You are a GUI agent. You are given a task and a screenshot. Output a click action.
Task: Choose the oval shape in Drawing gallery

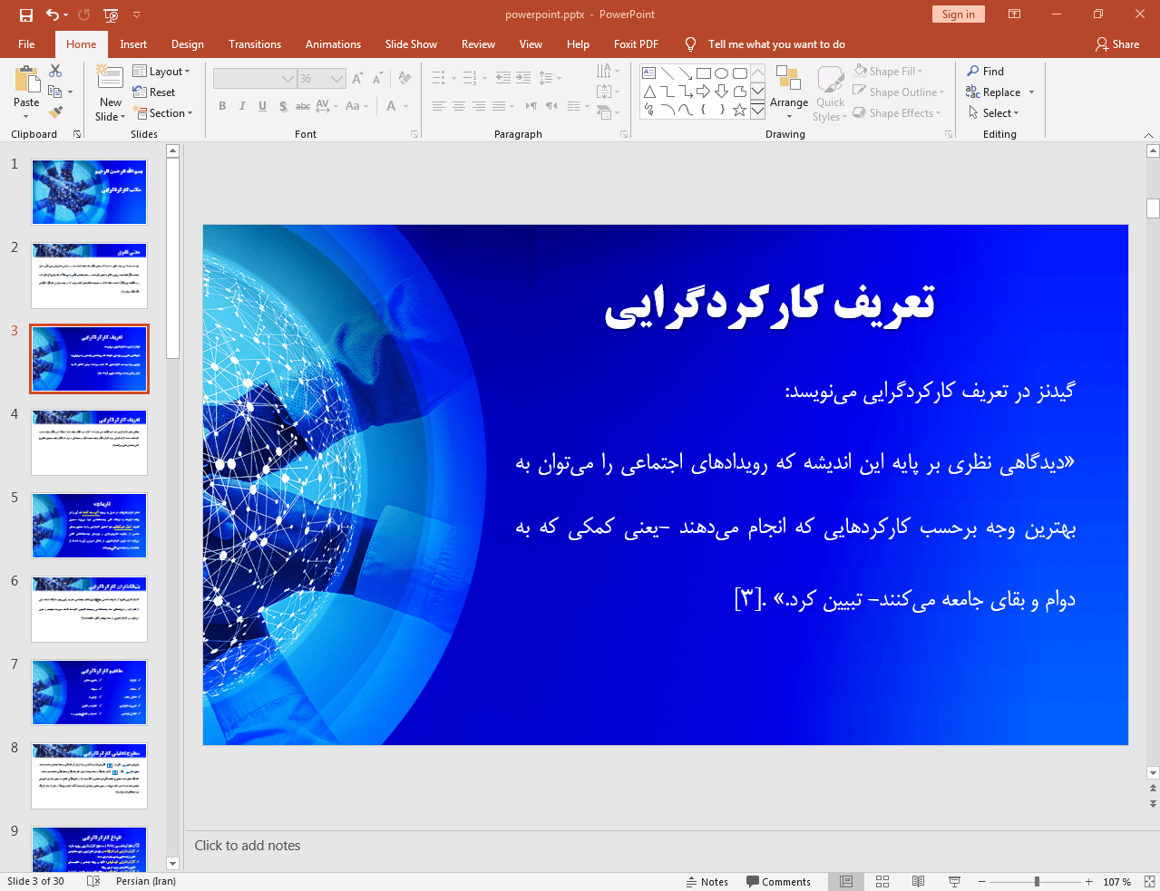click(x=721, y=73)
